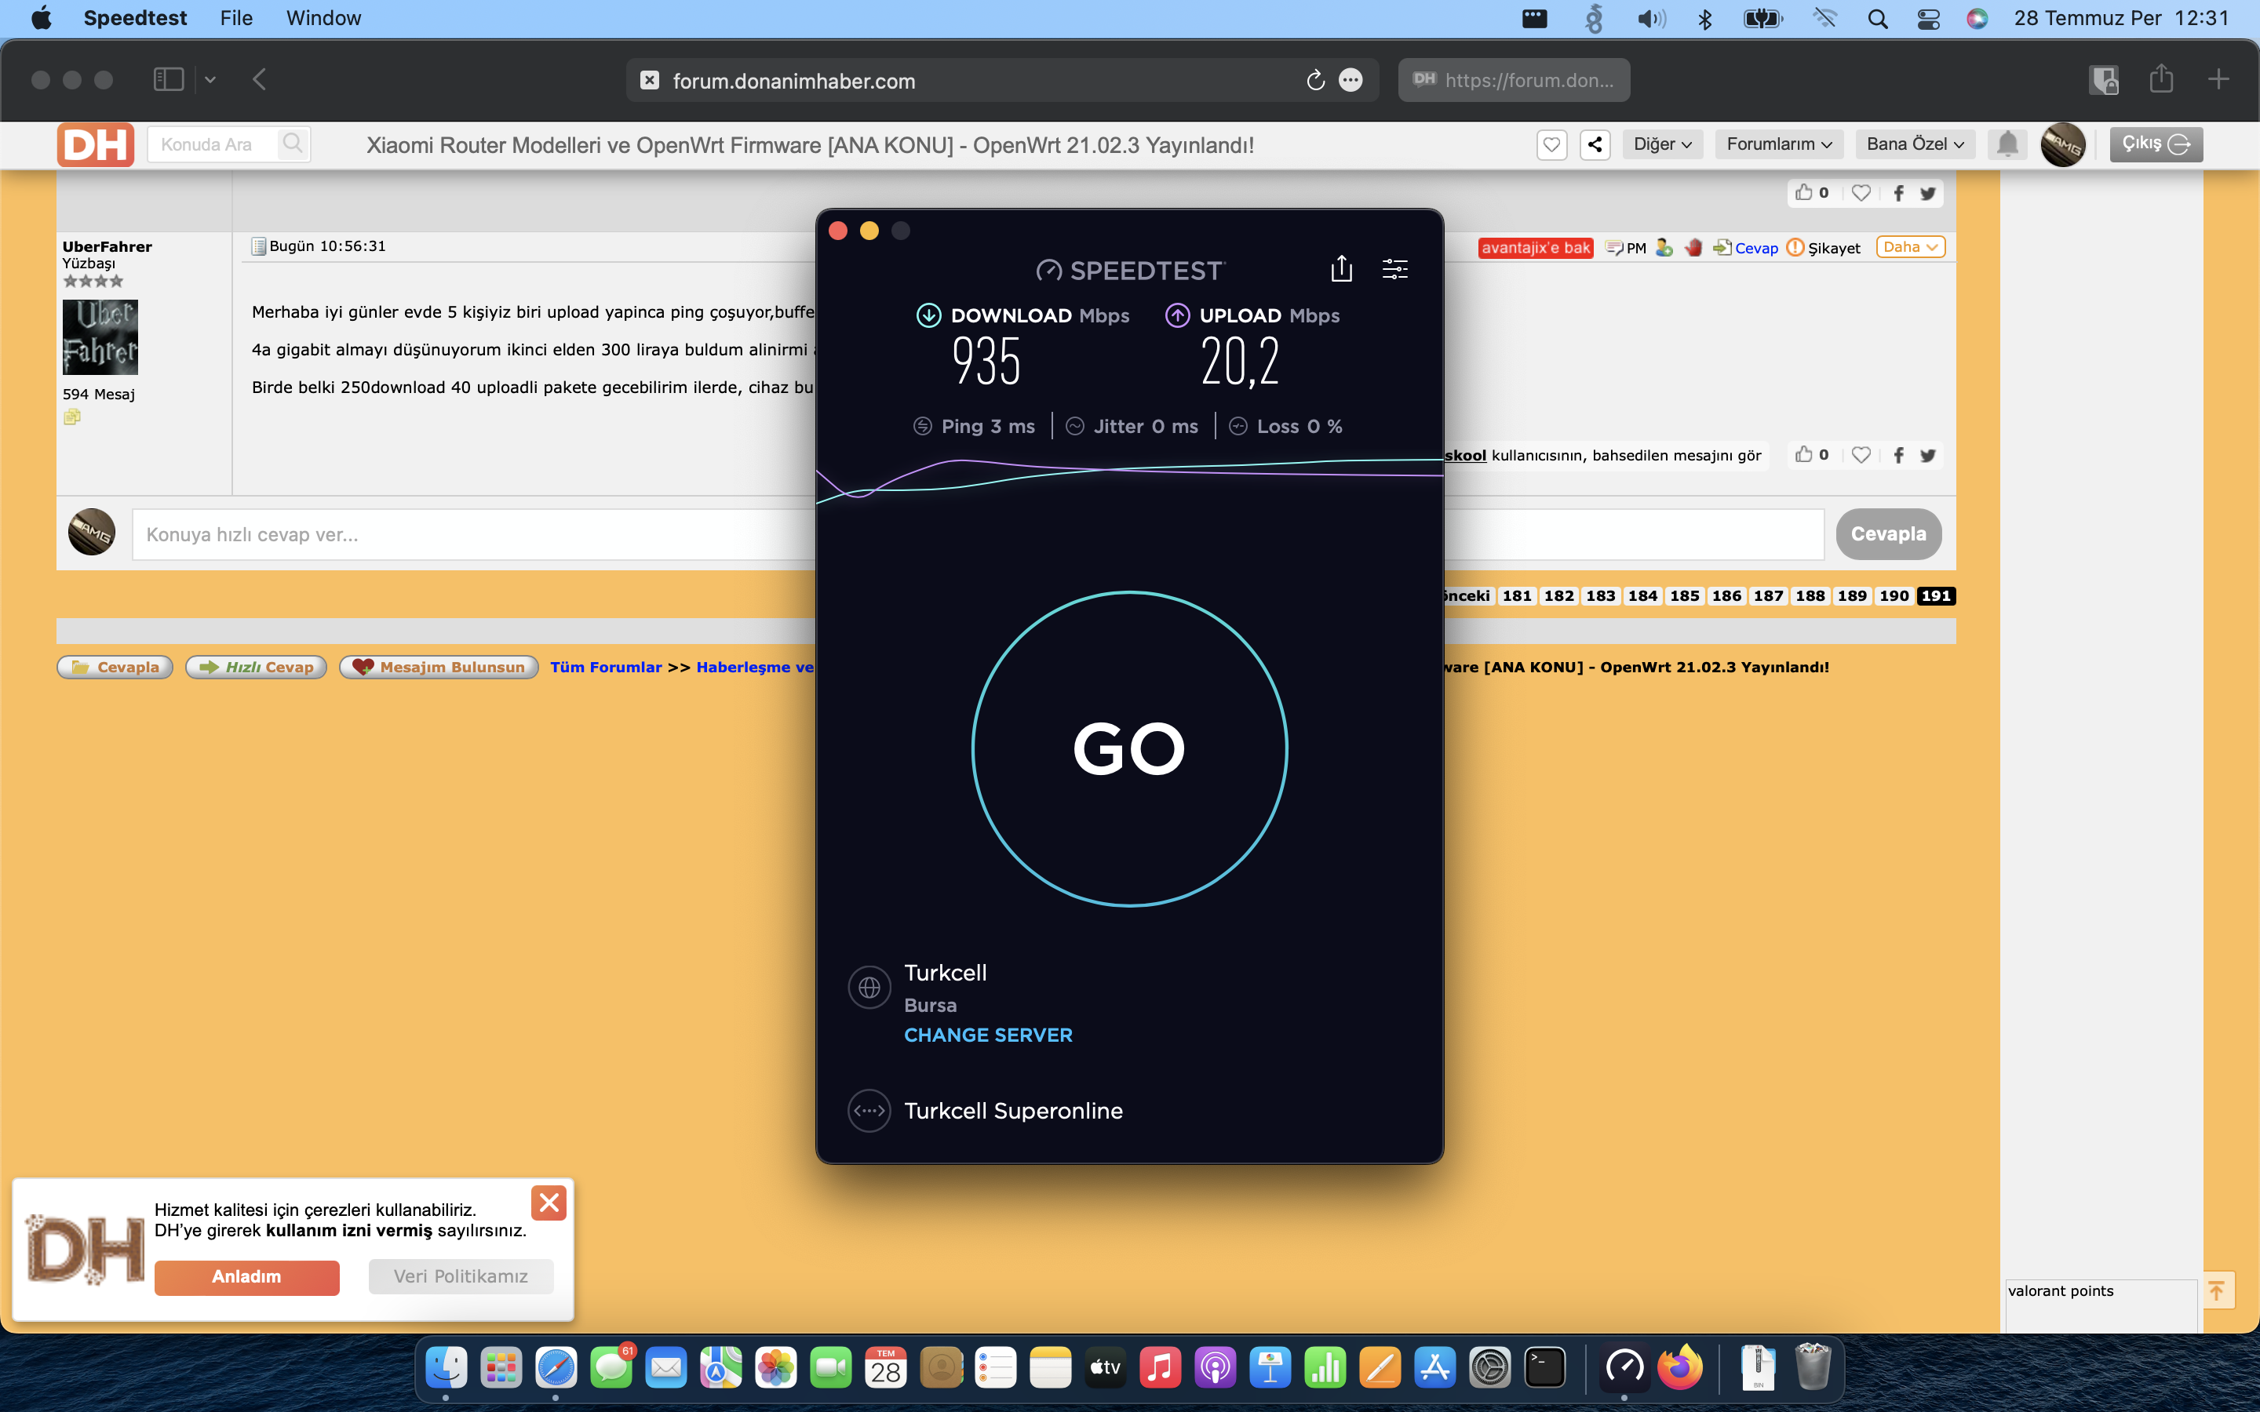Go to forum page 190
This screenshot has width=2260, height=1412.
1894,596
